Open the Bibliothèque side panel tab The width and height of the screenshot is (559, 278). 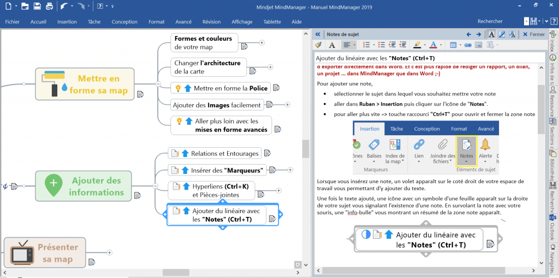[553, 166]
